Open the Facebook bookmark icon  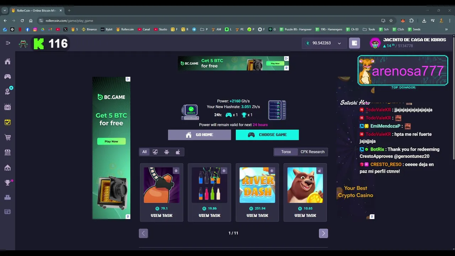tap(27, 30)
